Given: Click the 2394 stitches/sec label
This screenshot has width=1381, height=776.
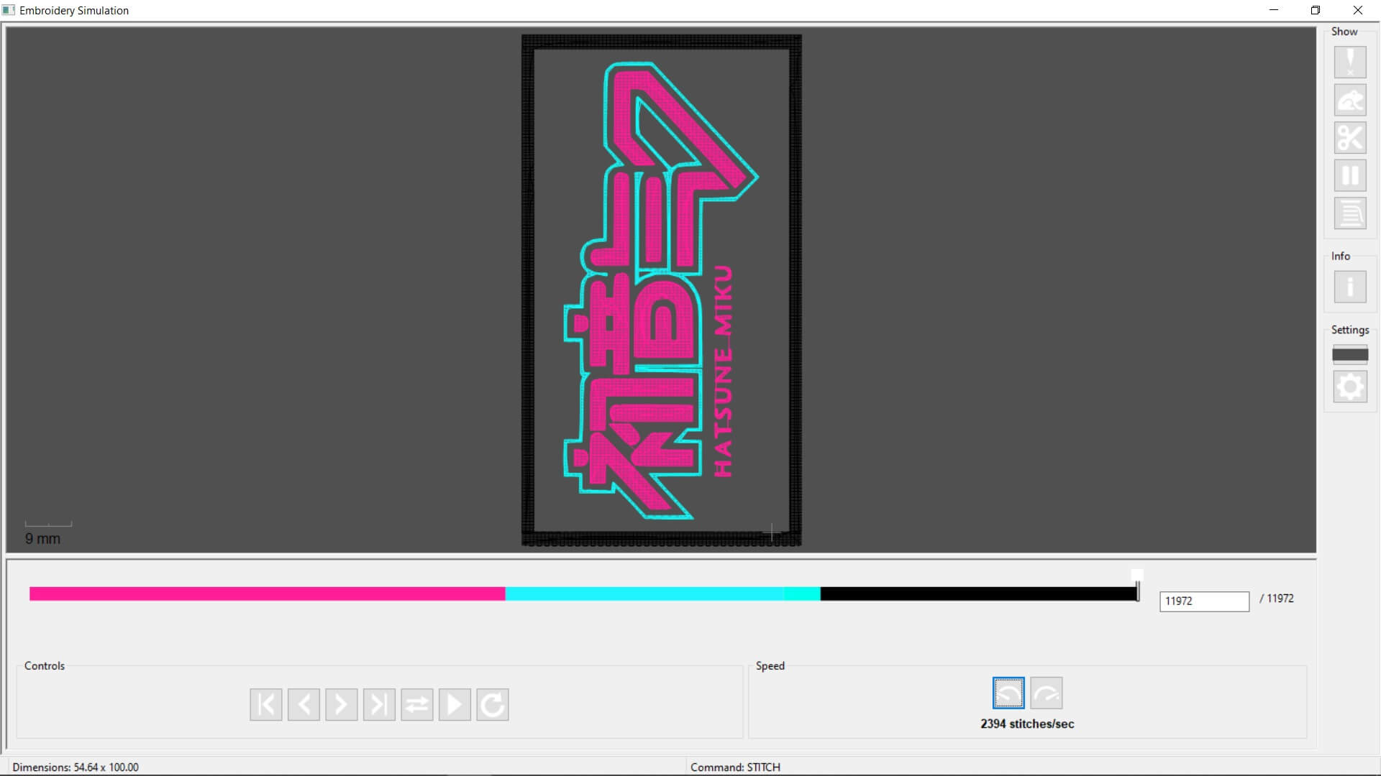Looking at the screenshot, I should click(1027, 724).
